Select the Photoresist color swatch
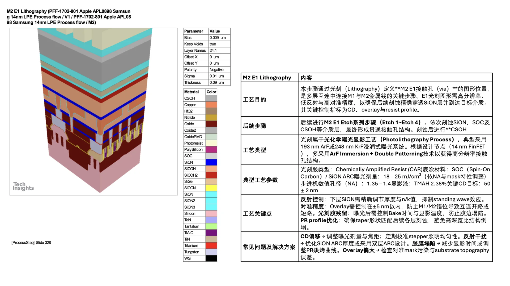Viewport: 510px width, 286px height. coord(211,143)
